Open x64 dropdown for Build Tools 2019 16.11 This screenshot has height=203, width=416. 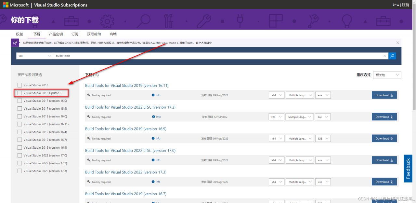(277, 95)
